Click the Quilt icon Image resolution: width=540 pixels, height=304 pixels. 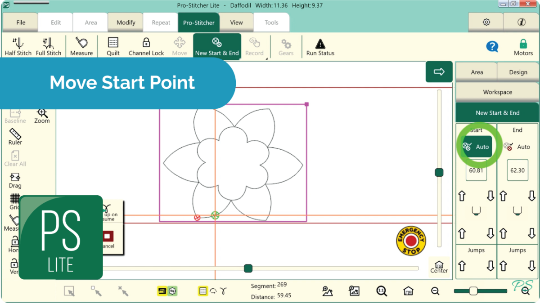click(x=113, y=46)
